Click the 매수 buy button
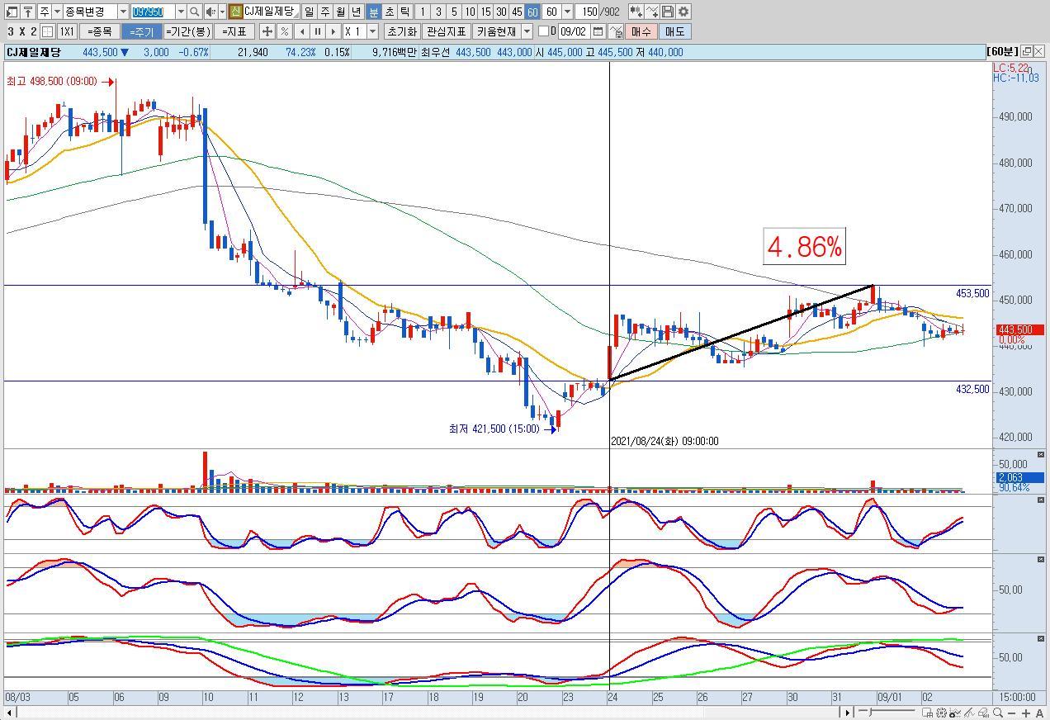The height and width of the screenshot is (720, 1050). [641, 31]
